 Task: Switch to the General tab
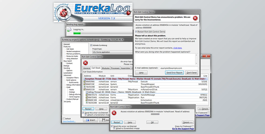coord(87,68)
